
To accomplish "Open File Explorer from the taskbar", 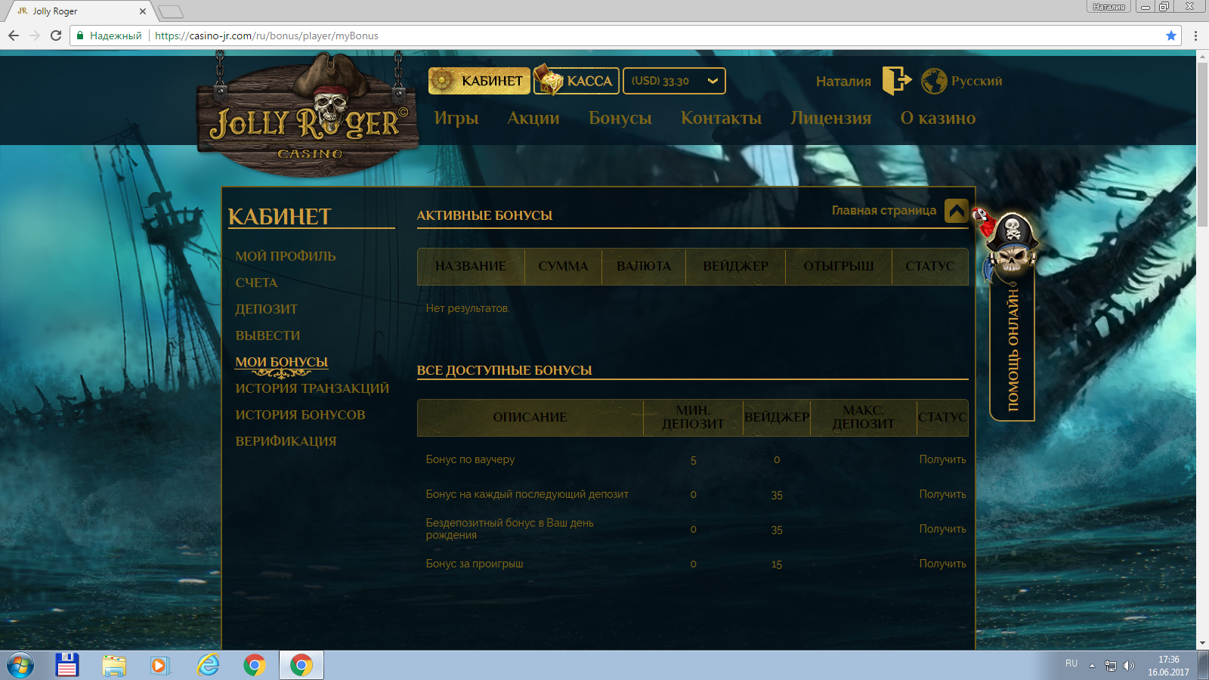I will click(114, 665).
